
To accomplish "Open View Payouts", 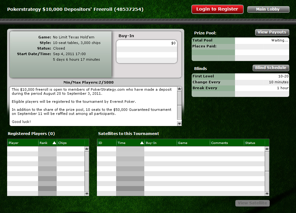I will coord(272,32).
